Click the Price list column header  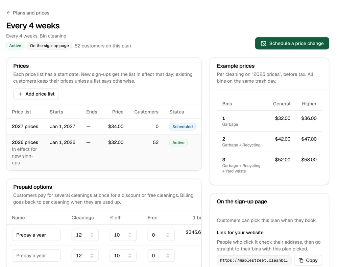coord(22,112)
